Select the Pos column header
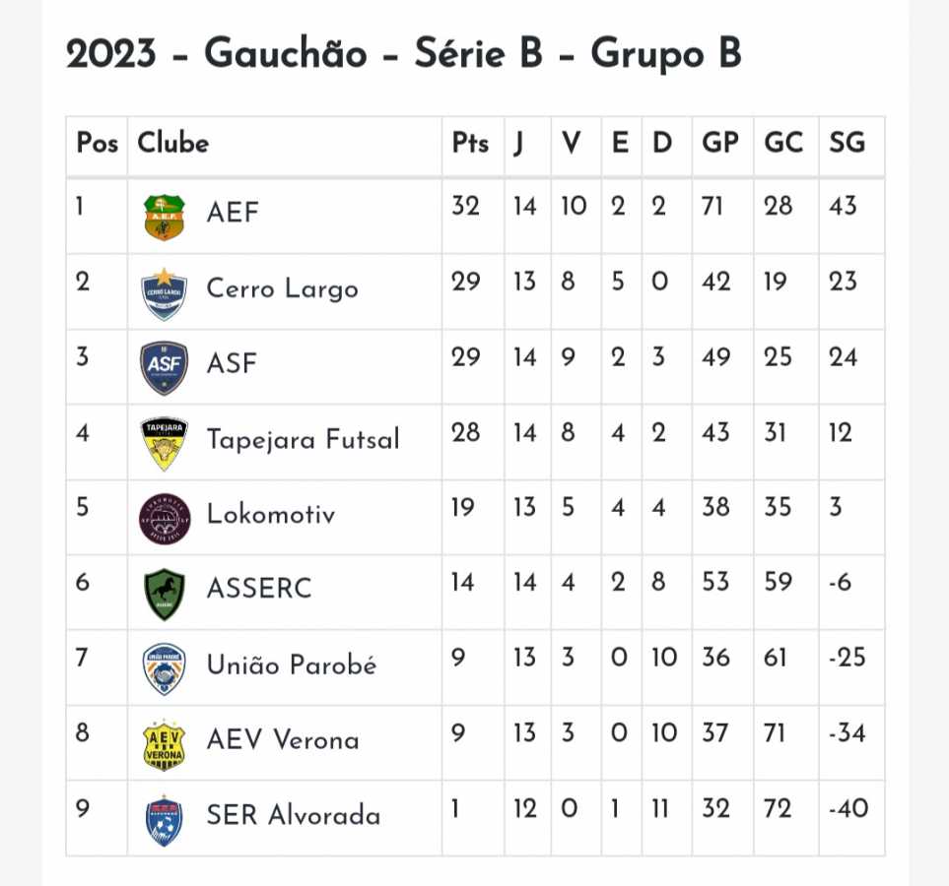 point(97,144)
